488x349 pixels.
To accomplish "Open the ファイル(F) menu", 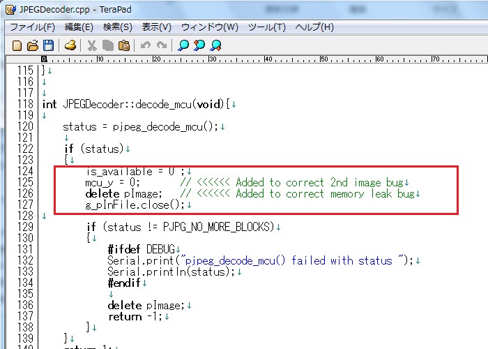I will click(32, 27).
